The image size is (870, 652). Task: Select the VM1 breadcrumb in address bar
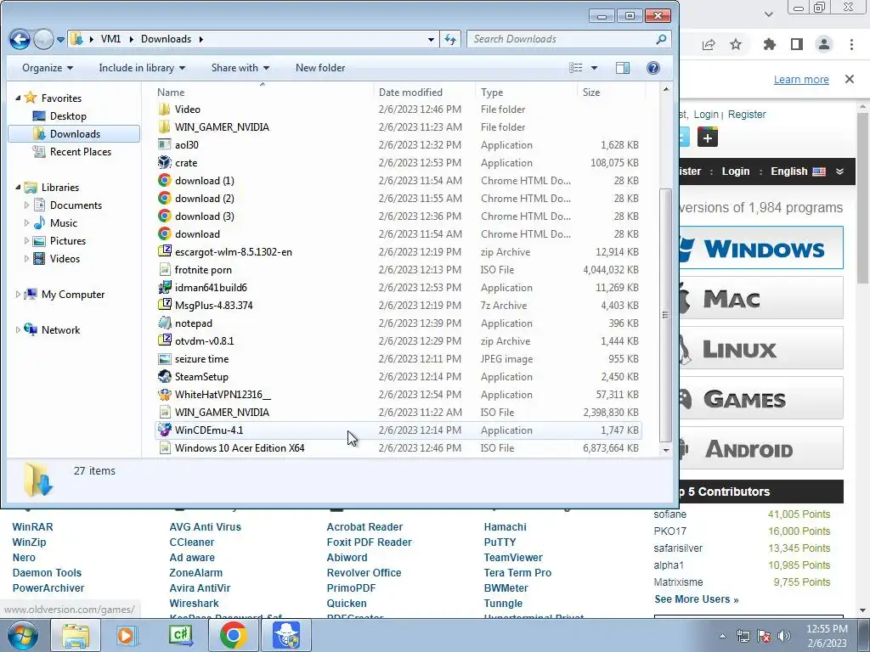tap(110, 39)
